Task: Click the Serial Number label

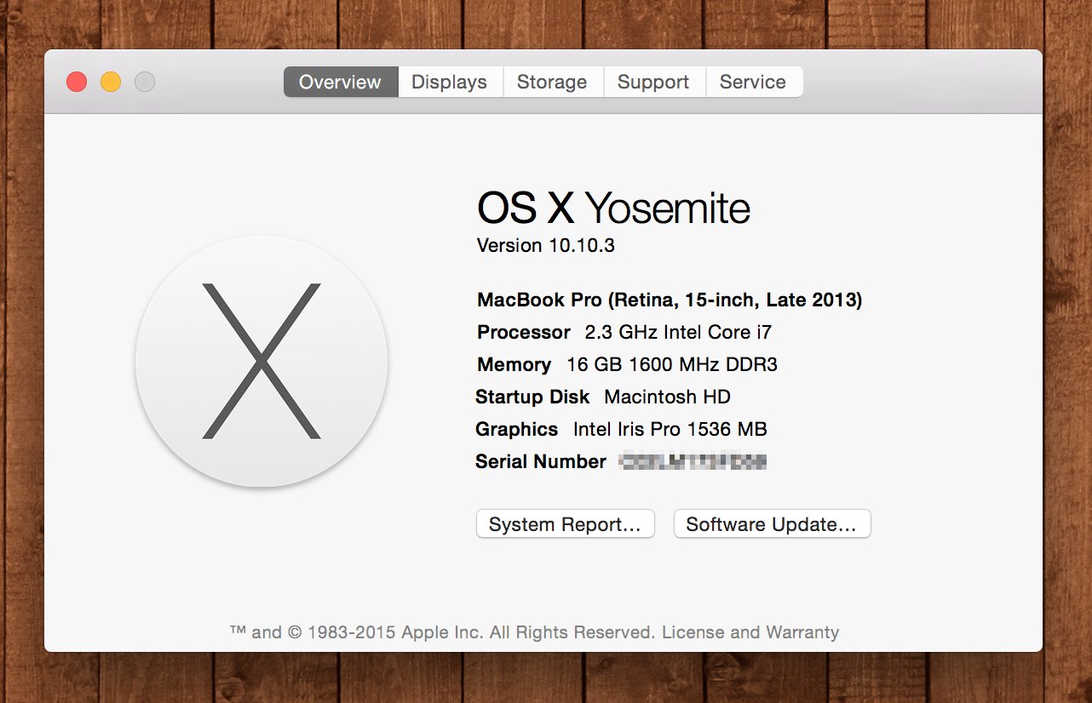Action: 541,461
